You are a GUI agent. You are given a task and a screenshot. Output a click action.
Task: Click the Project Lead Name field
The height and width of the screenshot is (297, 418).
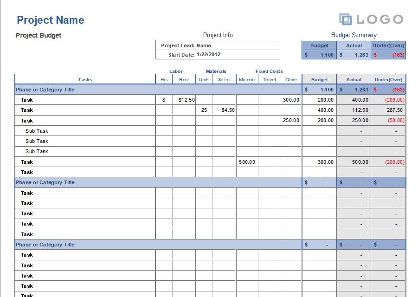(204, 45)
